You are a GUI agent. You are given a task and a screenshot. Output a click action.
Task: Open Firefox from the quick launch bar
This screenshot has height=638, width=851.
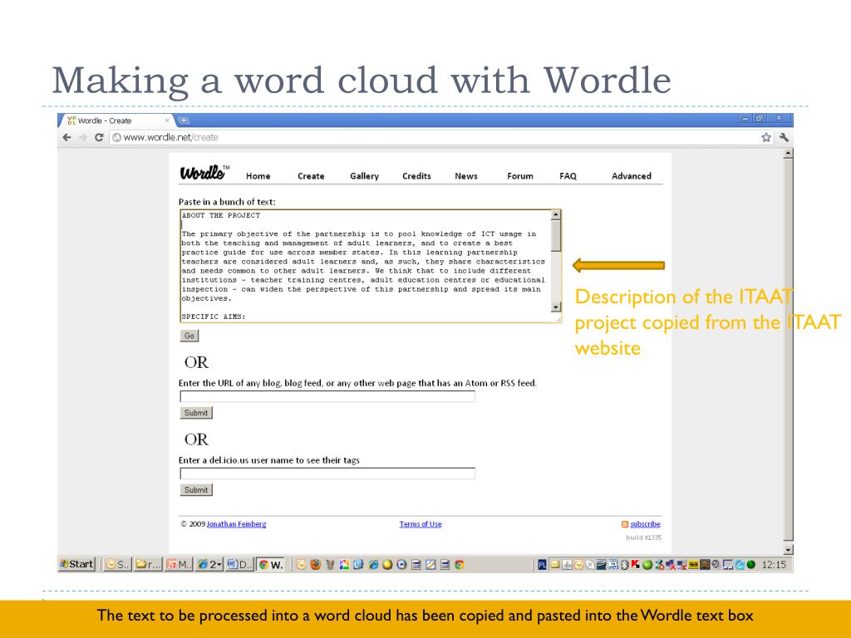[x=315, y=565]
